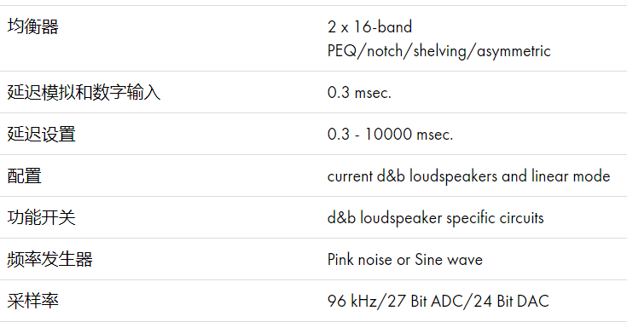Click d&b loudspeaker specific circuits text

(435, 218)
